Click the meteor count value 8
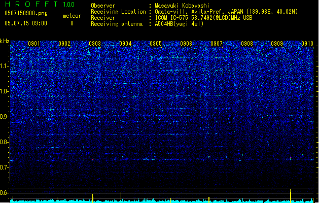Screen dimensions: 319x203 pyautogui.click(x=72, y=23)
